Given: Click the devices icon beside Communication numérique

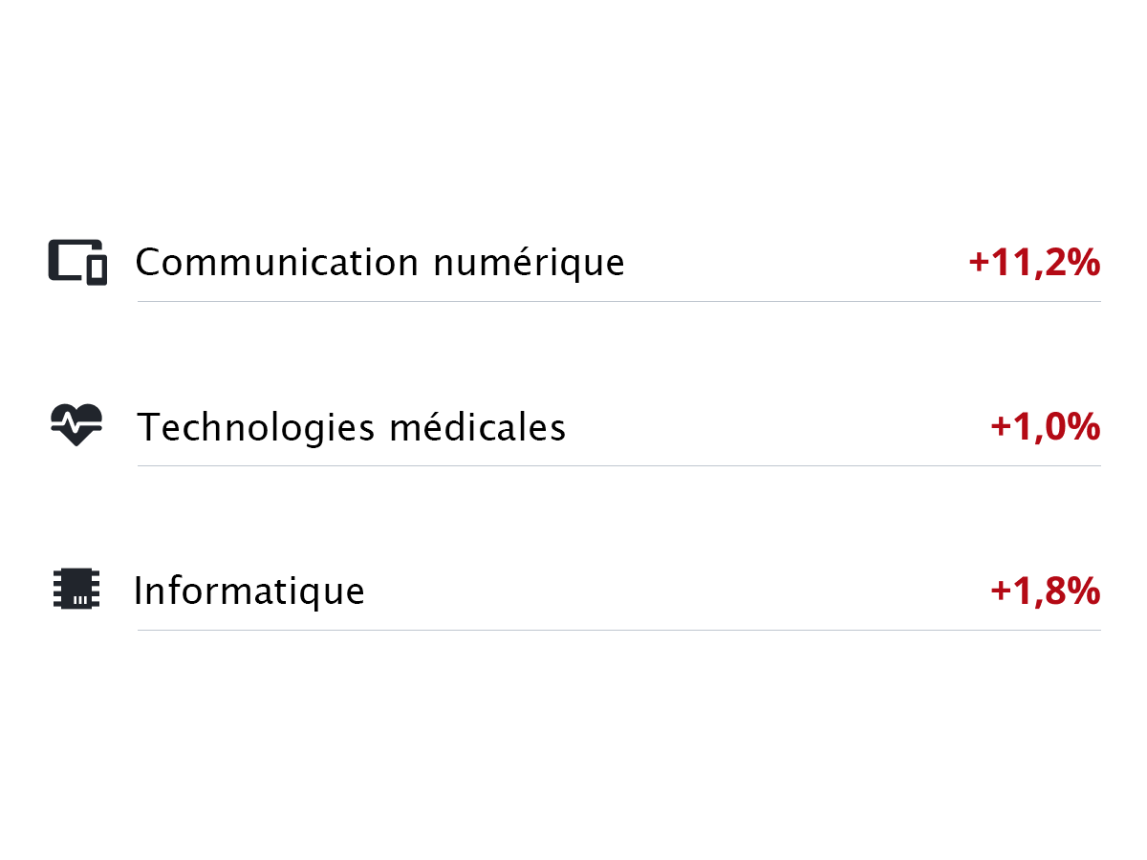Looking at the screenshot, I should tap(77, 262).
